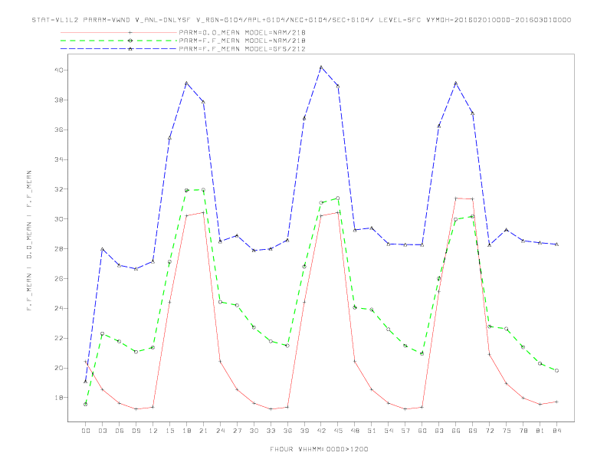Select legend entry PARM=F.F_MEAN MODEL=GFS/212
Screen dimensions: 607x469
(x=242, y=49)
